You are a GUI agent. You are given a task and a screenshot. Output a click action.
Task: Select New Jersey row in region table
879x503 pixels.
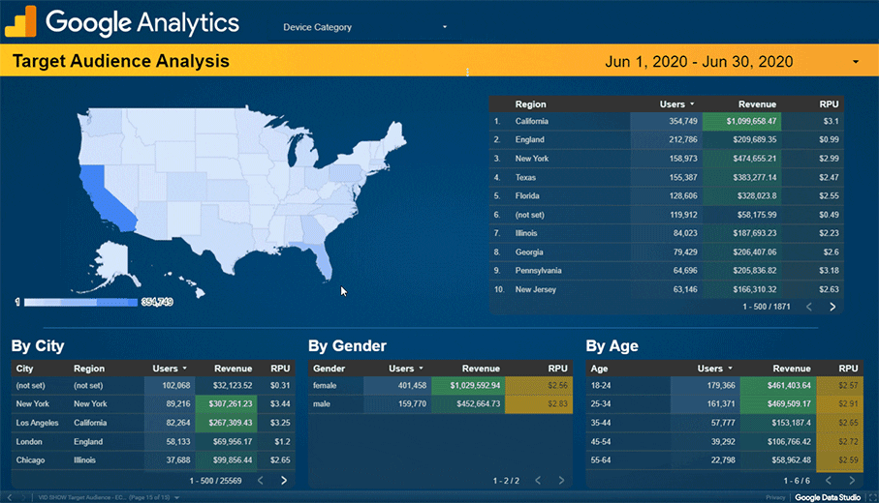[667, 290]
